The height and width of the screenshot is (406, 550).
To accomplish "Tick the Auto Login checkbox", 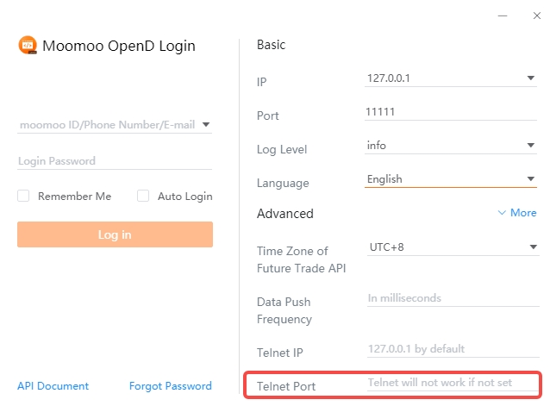I will tap(144, 196).
